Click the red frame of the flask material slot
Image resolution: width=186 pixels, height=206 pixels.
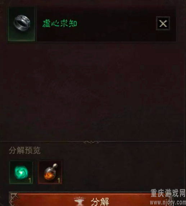click(50, 172)
